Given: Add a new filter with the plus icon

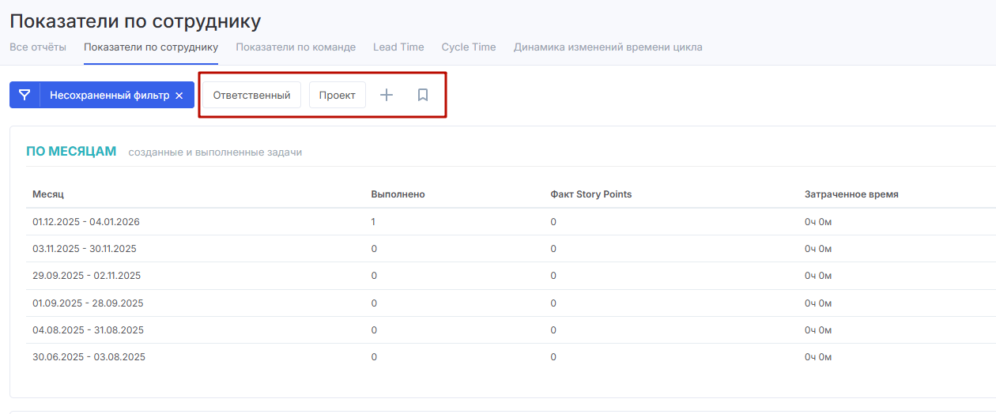Looking at the screenshot, I should [x=387, y=95].
